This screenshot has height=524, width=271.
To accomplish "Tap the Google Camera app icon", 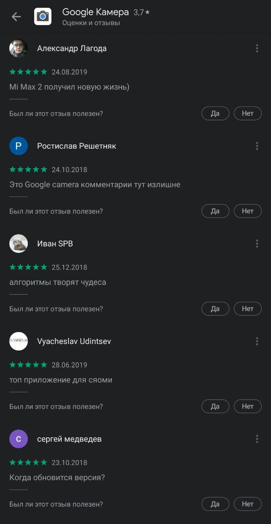I will 43,16.
